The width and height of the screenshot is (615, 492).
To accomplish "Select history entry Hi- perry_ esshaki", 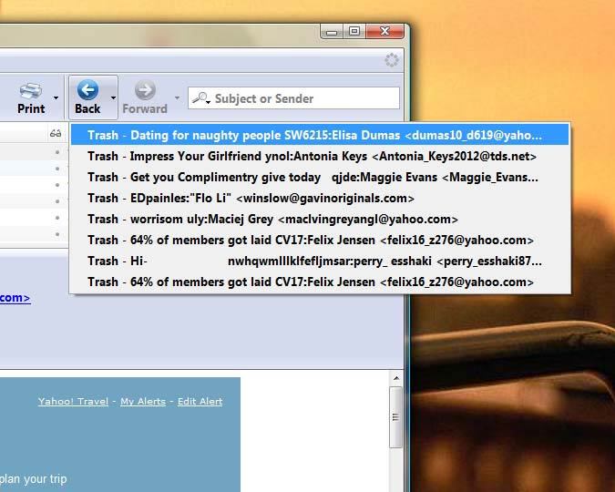I will tap(320, 261).
